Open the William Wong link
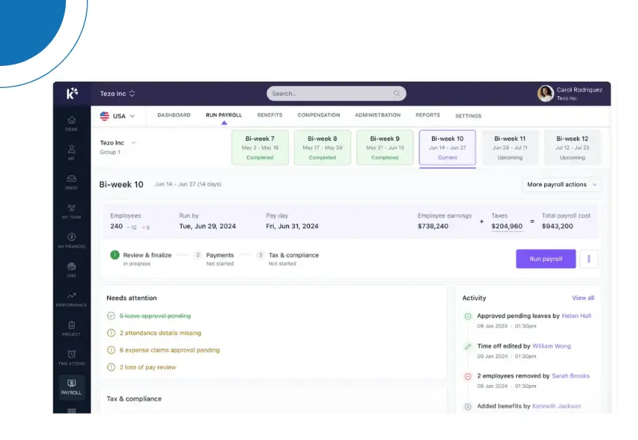The width and height of the screenshot is (638, 440). pos(551,346)
